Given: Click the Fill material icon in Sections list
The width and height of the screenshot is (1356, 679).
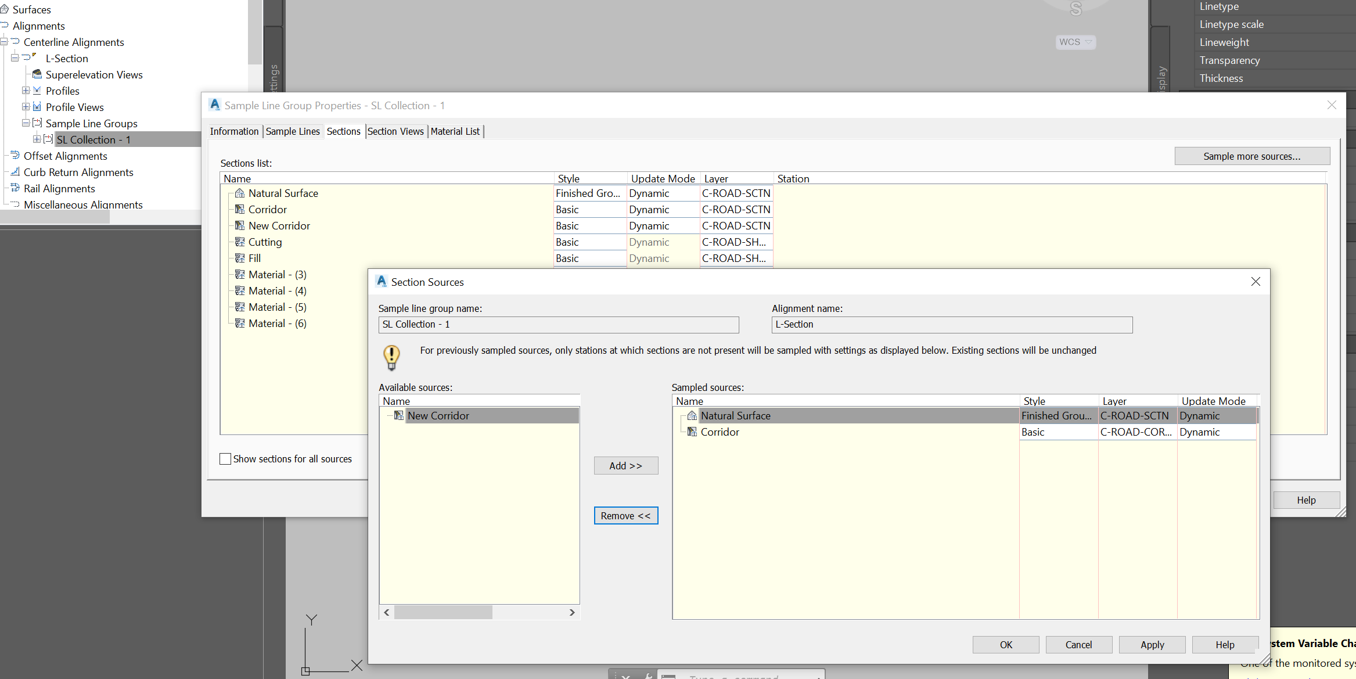Looking at the screenshot, I should (240, 258).
